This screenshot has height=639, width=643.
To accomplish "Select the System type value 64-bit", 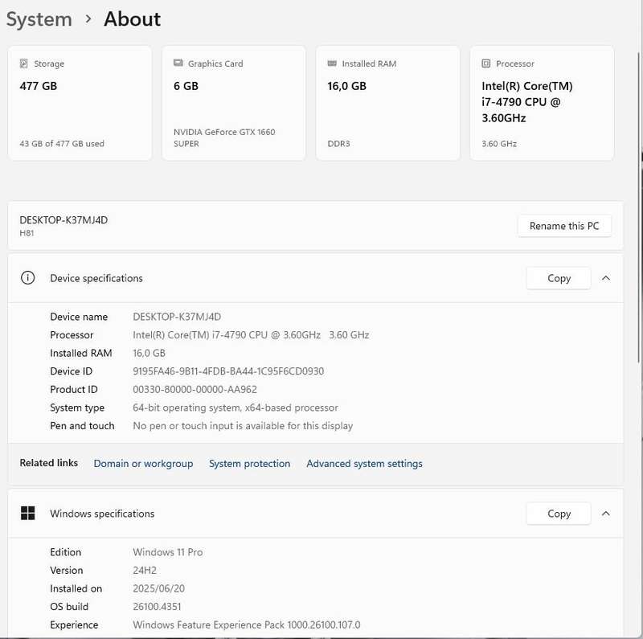I will pyautogui.click(x=235, y=408).
